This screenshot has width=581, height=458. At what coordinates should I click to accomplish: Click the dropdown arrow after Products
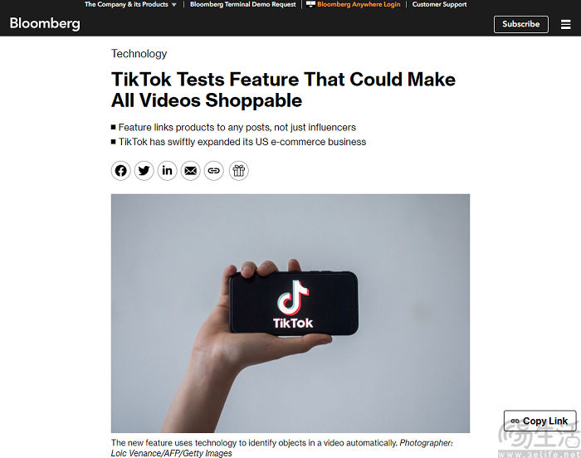(173, 5)
